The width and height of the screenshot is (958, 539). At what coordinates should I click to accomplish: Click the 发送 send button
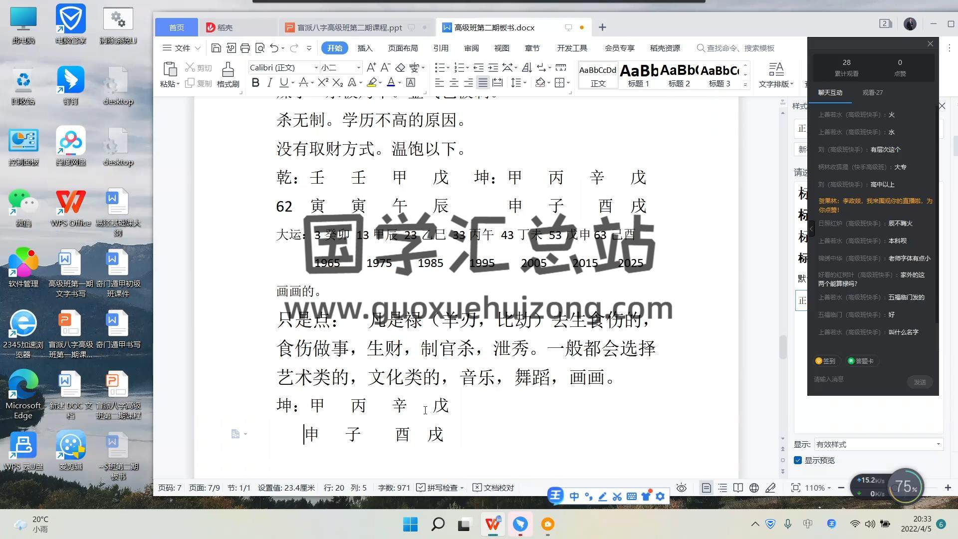click(920, 382)
